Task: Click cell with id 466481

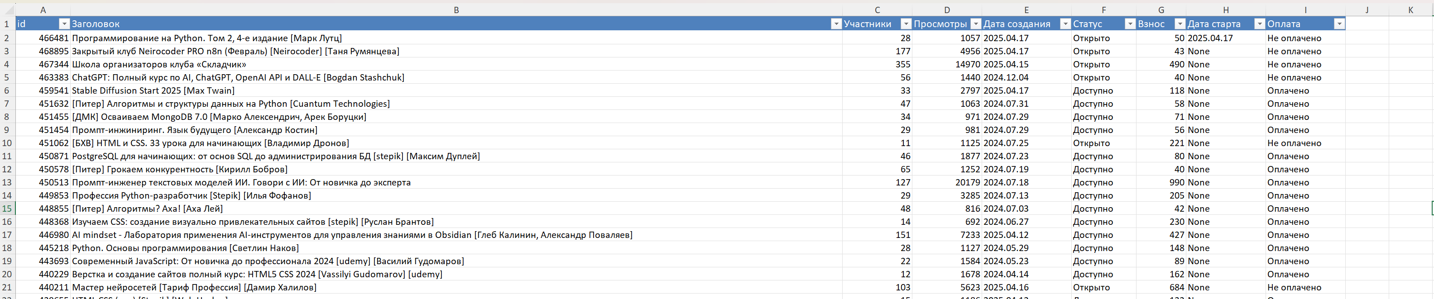Action: [x=43, y=38]
